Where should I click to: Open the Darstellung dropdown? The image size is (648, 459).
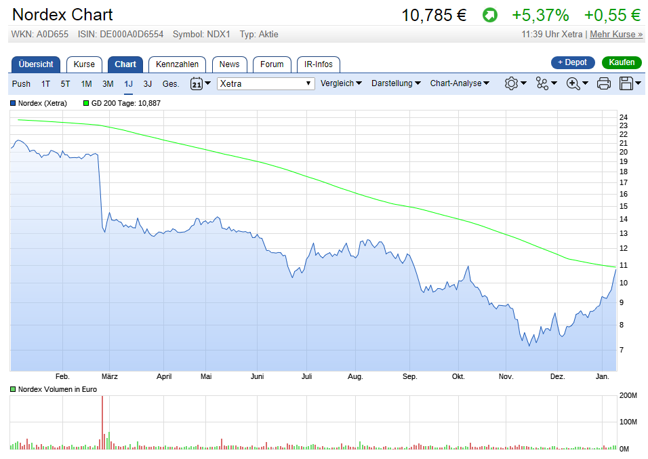[396, 83]
